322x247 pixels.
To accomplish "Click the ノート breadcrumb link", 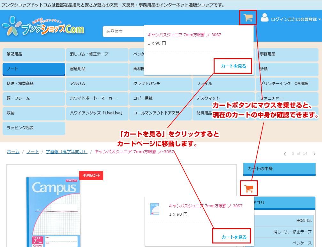I will coord(33,152).
